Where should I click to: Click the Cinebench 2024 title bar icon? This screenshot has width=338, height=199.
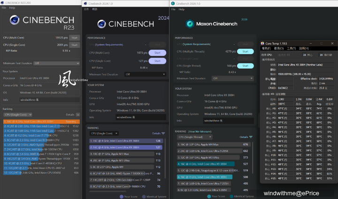pos(85,3)
